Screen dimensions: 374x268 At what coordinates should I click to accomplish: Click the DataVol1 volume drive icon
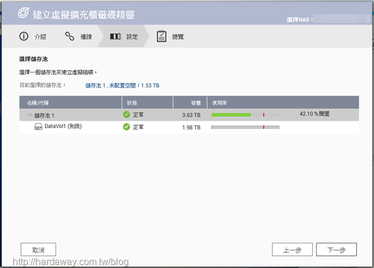pos(38,126)
